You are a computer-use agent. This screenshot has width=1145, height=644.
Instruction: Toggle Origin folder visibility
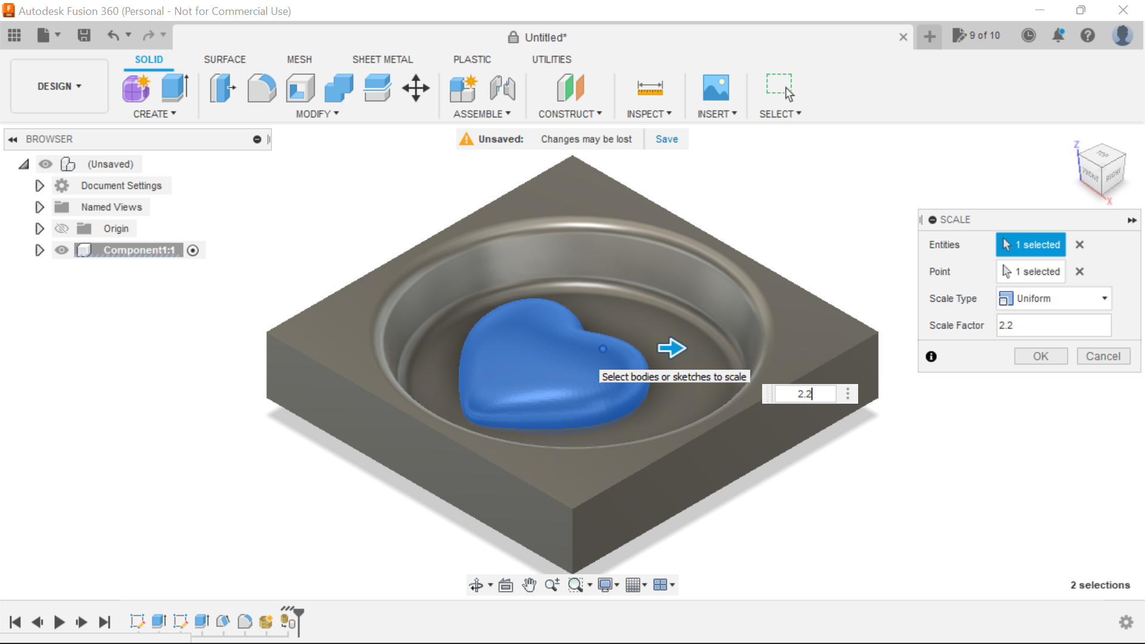pyautogui.click(x=61, y=228)
